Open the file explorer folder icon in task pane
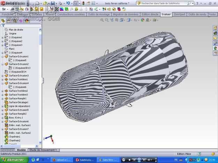 [x=215, y=38]
